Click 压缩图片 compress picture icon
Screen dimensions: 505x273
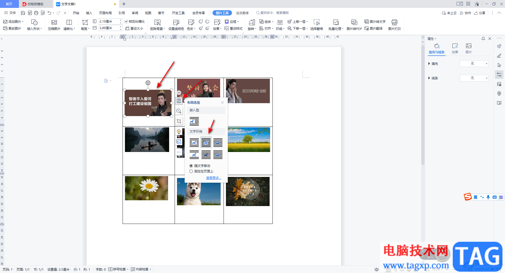[x=54, y=25]
